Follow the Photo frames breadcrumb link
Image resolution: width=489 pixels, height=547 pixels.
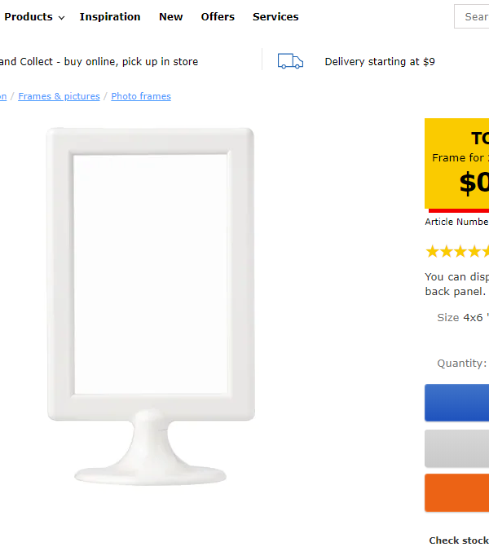[x=141, y=96]
